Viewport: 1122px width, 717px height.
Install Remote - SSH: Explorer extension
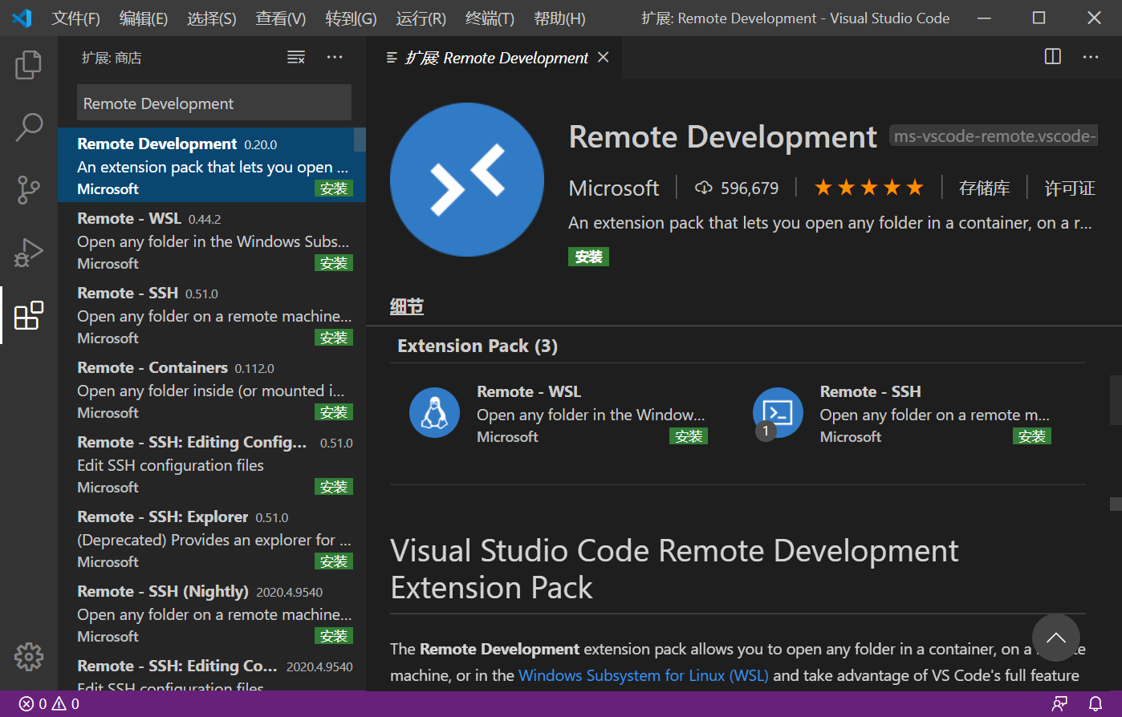click(x=334, y=562)
